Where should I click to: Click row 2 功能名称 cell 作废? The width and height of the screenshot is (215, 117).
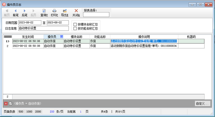point(100,46)
